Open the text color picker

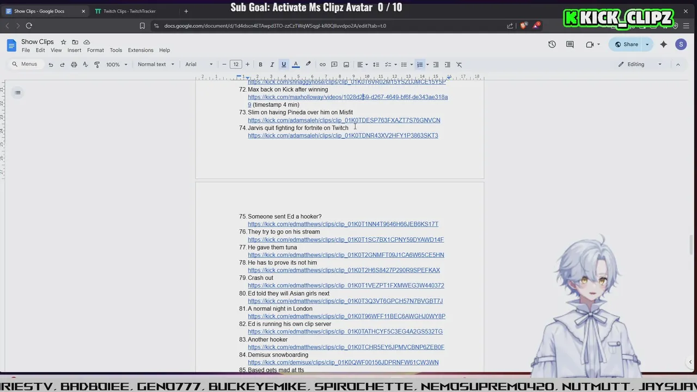pyautogui.click(x=296, y=64)
